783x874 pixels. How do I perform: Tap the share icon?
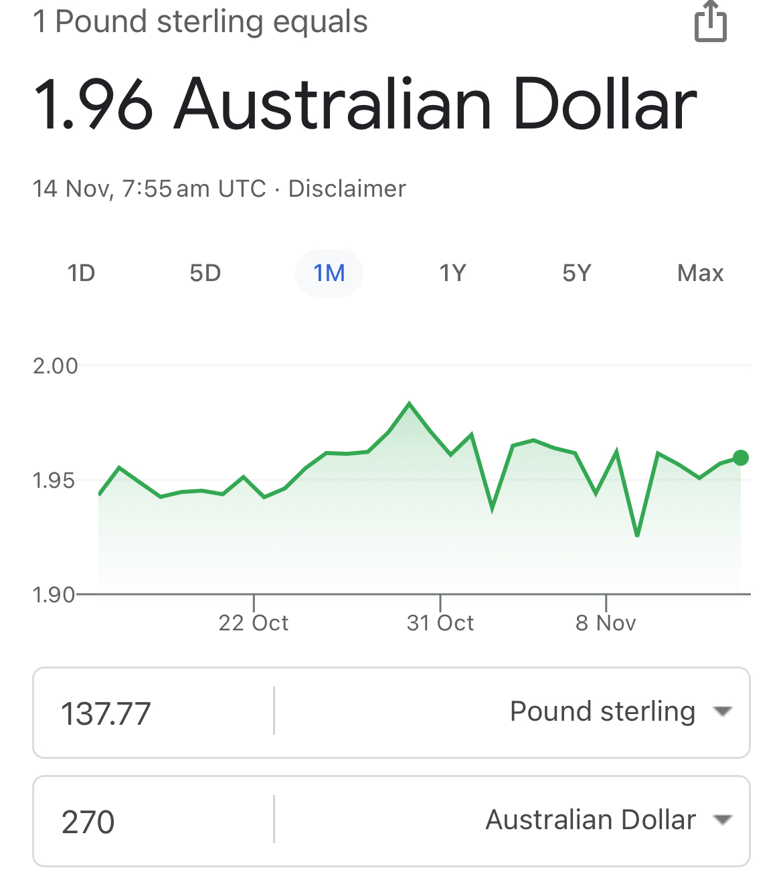point(710,23)
